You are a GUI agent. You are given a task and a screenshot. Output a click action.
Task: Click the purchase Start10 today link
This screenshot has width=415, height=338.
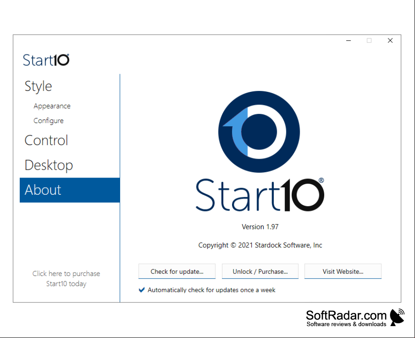coord(66,279)
